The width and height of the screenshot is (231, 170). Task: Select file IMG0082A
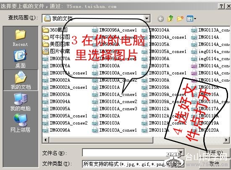click(56, 80)
